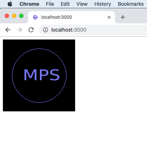This screenshot has width=147, height=148.
Task: Open the Chrome application menu
Action: [29, 4]
